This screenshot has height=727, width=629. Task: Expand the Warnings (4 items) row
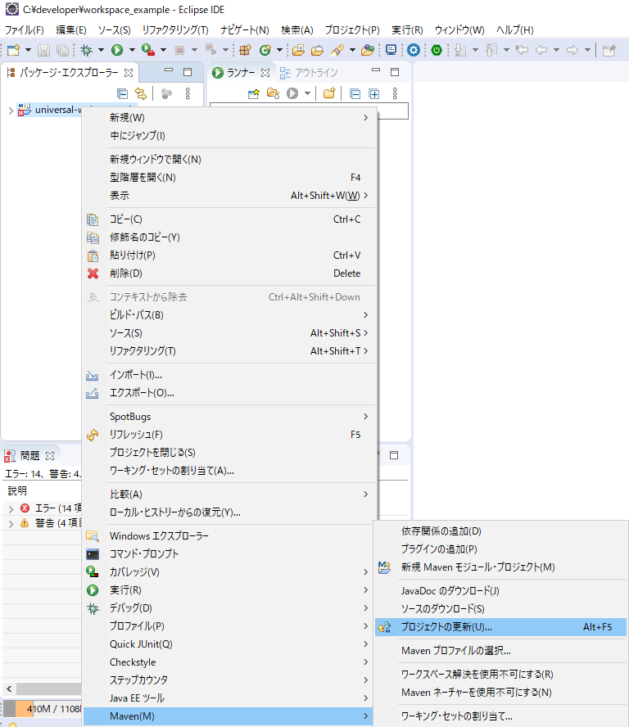click(11, 523)
